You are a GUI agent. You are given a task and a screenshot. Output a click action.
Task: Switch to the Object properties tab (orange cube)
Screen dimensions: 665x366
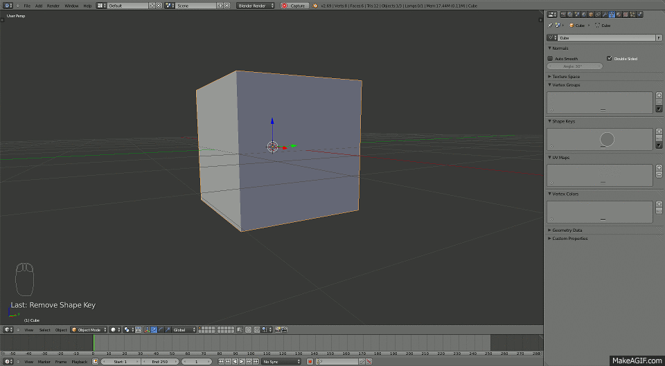[x=590, y=15]
